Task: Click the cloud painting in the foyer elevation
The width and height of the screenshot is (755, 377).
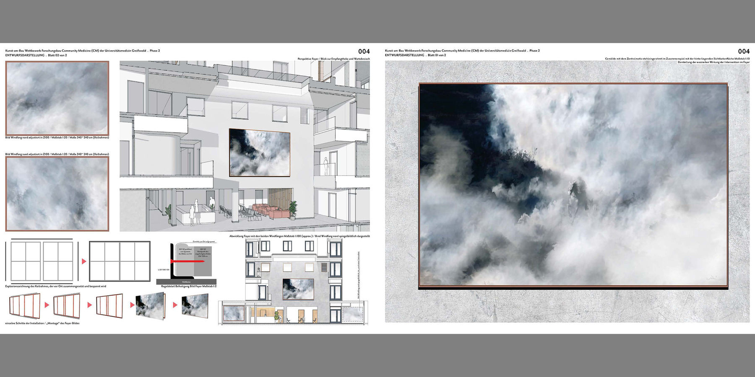Action: coord(298,289)
